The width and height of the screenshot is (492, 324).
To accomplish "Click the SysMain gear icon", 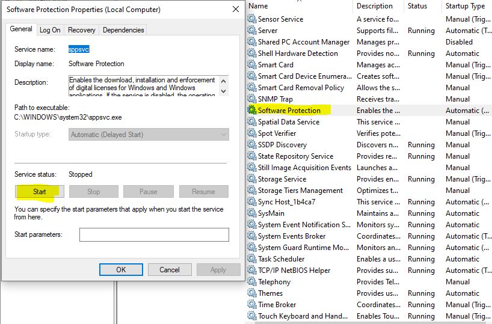I will 252,213.
